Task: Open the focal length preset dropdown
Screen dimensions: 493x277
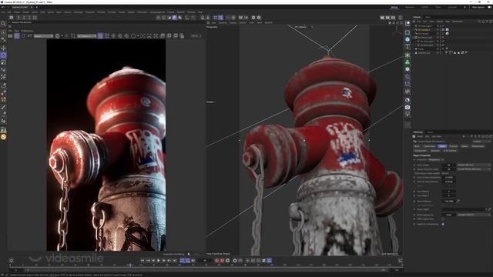Action: coord(474,165)
